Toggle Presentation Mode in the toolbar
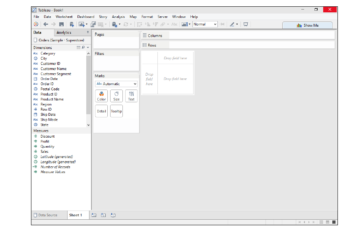The height and width of the screenshot is (234, 353). click(246, 24)
